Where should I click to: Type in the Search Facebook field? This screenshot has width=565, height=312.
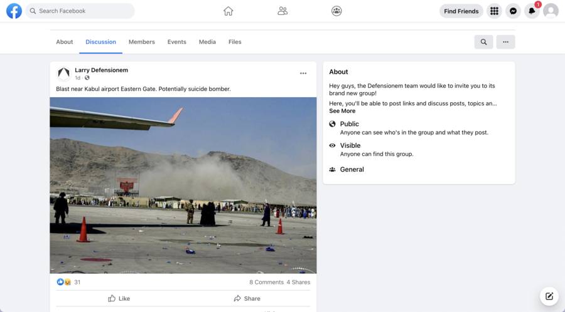(85, 11)
